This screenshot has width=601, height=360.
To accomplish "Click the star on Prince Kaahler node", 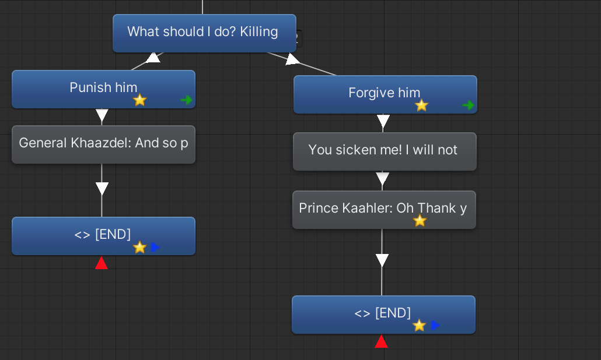I will 420,221.
